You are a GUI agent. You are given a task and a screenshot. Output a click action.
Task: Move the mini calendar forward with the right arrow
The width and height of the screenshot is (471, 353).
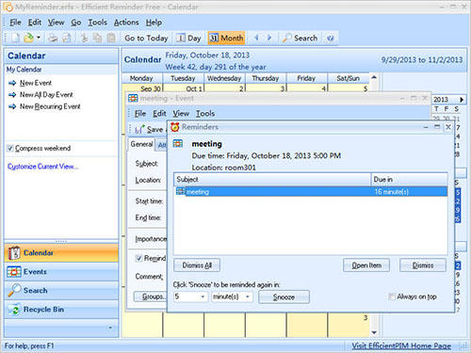coord(462,100)
